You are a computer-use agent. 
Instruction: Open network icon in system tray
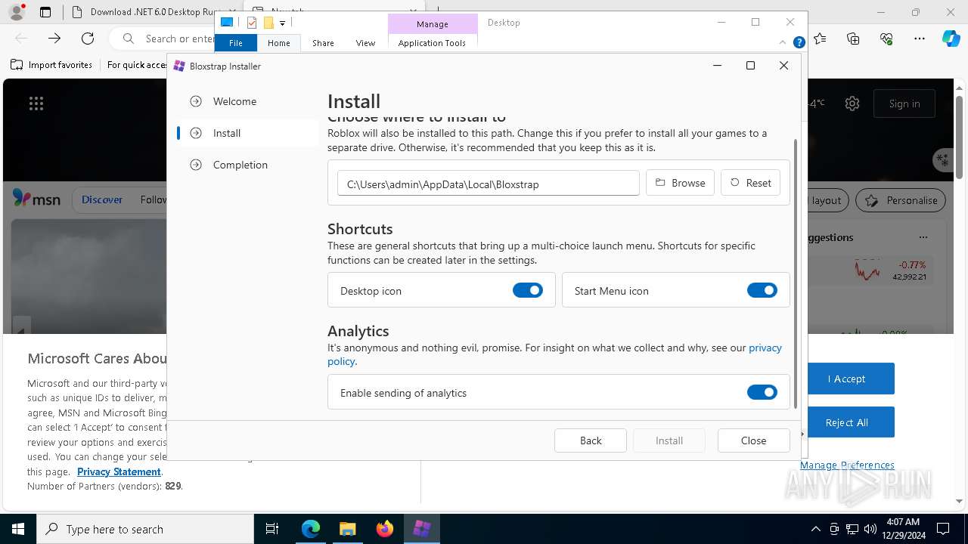852,529
